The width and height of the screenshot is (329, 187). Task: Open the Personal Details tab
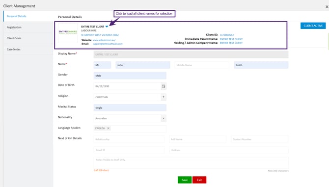pyautogui.click(x=16, y=16)
